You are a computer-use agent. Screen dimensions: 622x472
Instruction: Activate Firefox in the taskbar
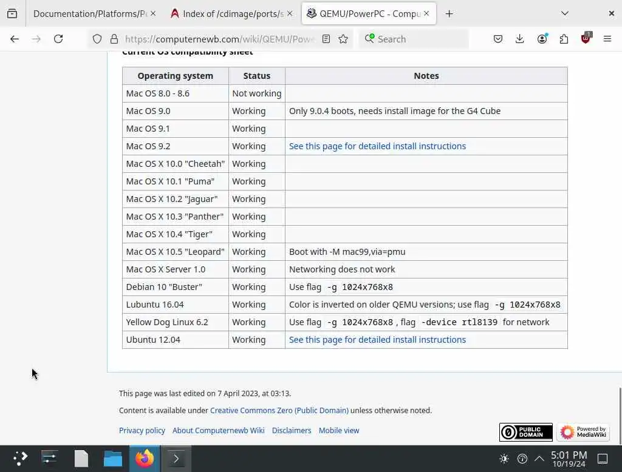tap(145, 459)
